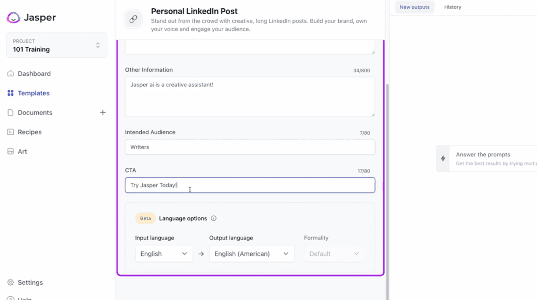Click the Intended Audience field with Writers

tap(250, 147)
